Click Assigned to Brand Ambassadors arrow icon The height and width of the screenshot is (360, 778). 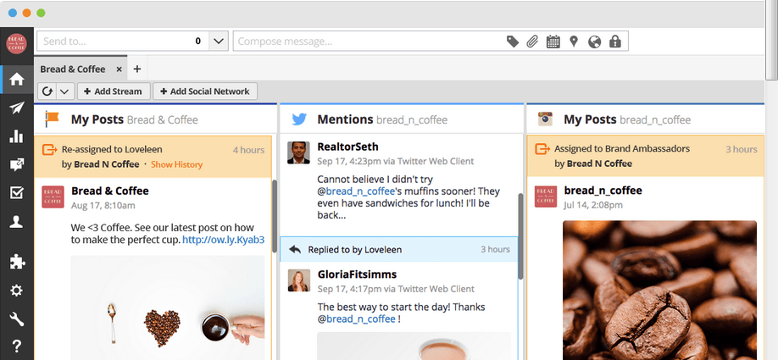pos(542,149)
